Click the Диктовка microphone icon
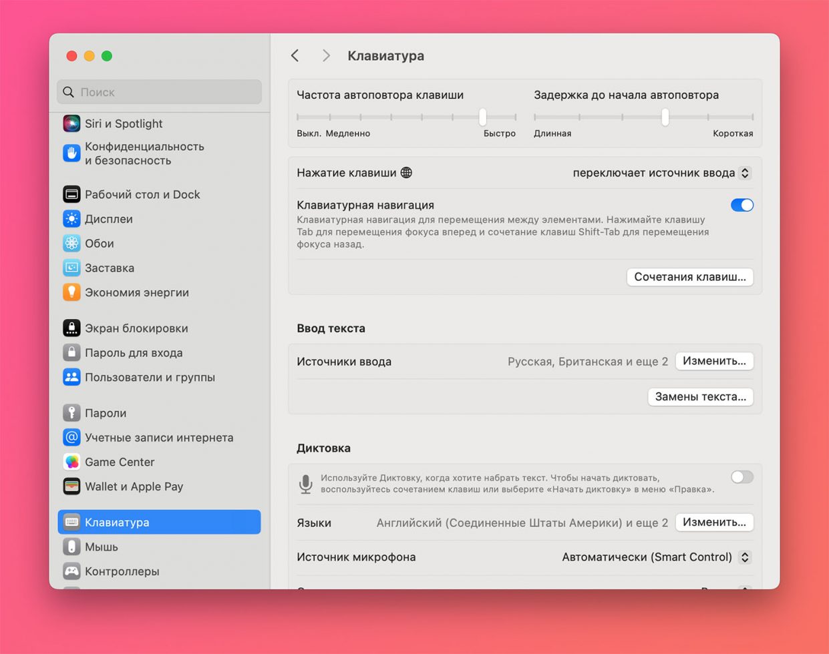Viewport: 829px width, 654px height. 305,484
